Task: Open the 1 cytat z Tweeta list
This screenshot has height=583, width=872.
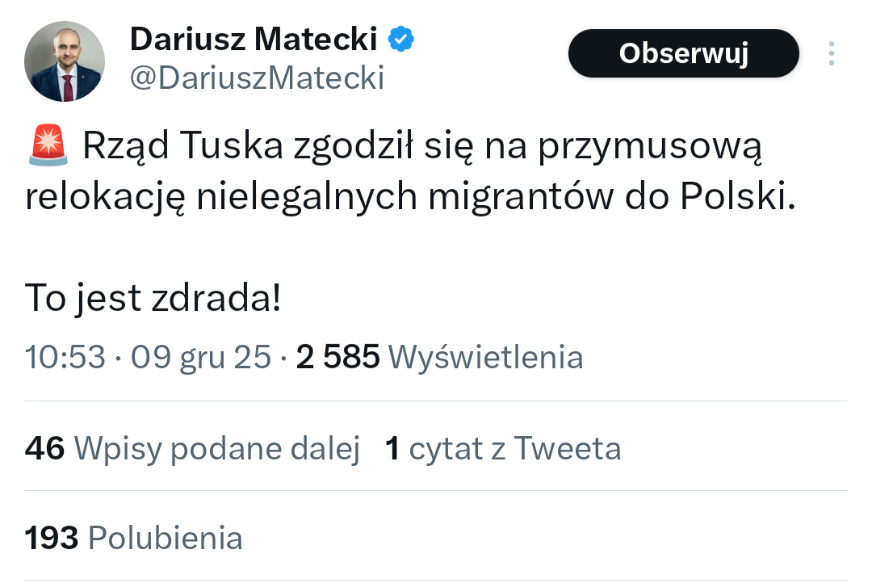Action: pos(503,448)
